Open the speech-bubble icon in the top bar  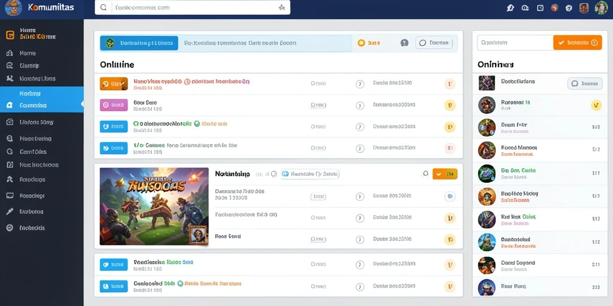coord(510,8)
